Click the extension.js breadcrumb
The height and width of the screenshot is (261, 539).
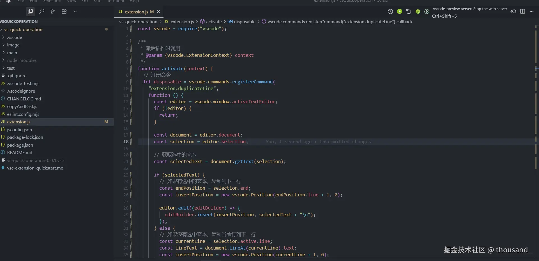pyautogui.click(x=179, y=22)
